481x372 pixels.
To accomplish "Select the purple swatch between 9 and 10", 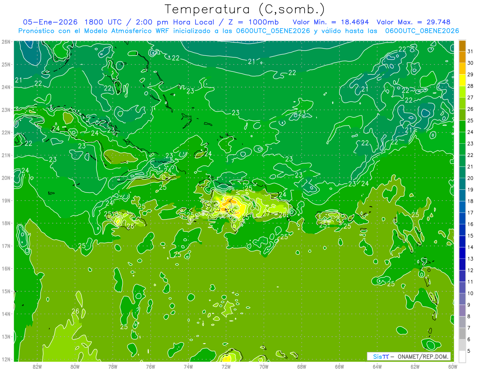I will (462, 299).
